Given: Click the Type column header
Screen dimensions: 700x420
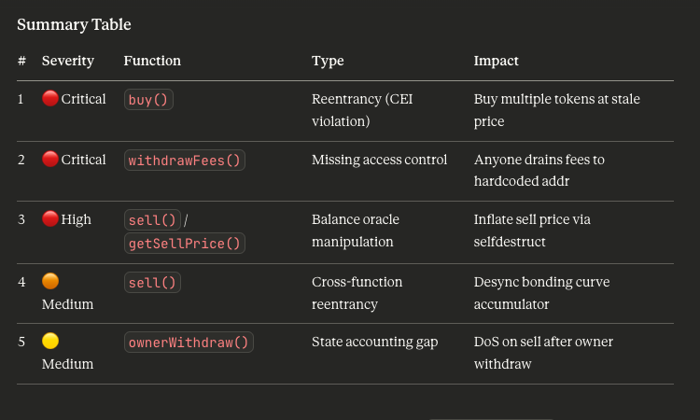Looking at the screenshot, I should (328, 61).
